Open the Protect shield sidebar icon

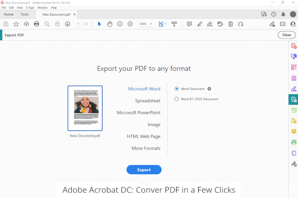294,153
